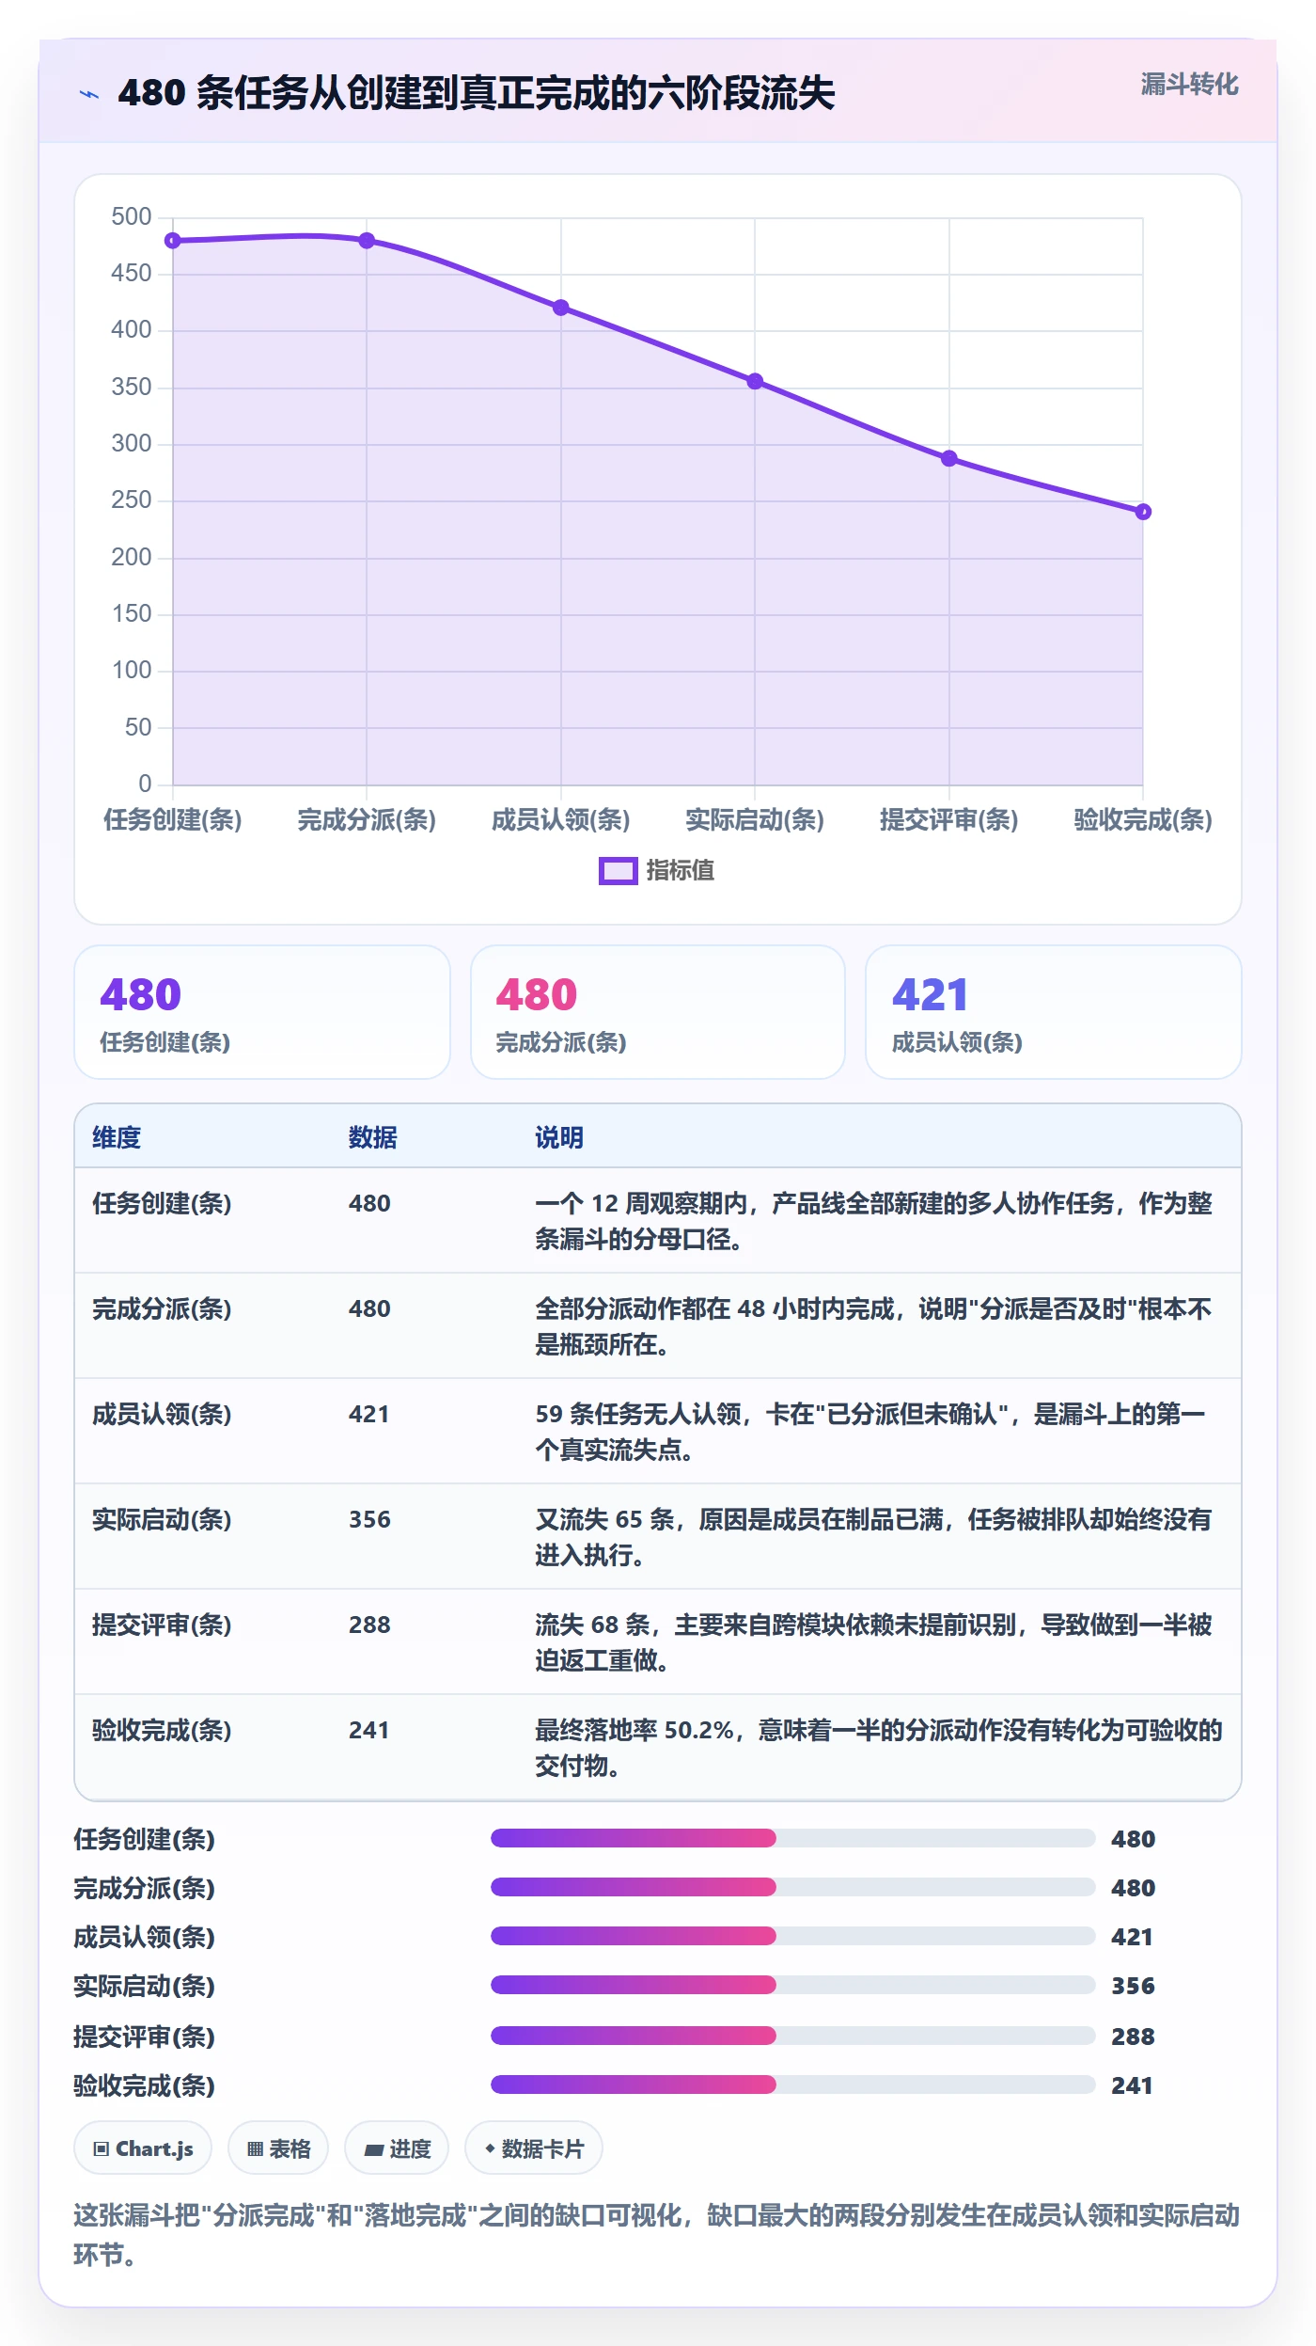Screen dimensions: 1316x2346
Task: Click the chart data point for 提交评审(条)
Action: [949, 458]
